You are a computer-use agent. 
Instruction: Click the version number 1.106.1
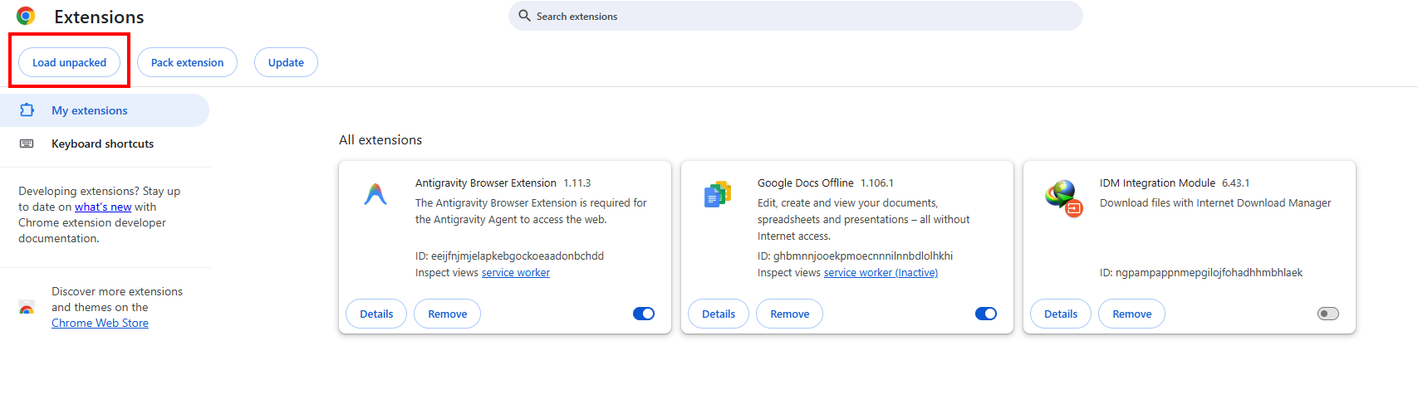click(877, 183)
